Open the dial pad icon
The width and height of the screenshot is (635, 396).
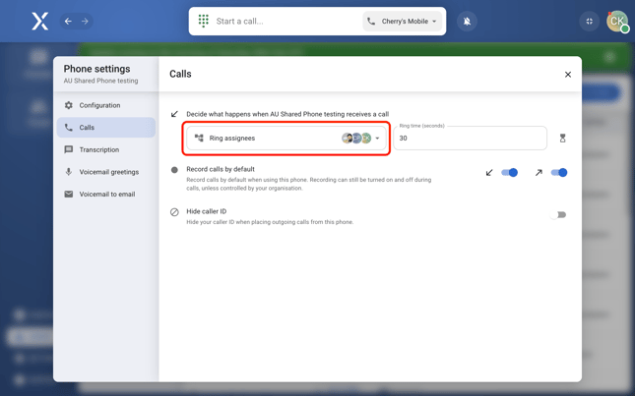tap(204, 21)
